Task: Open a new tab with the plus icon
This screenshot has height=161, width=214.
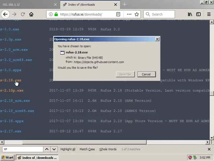Action: 124,5
